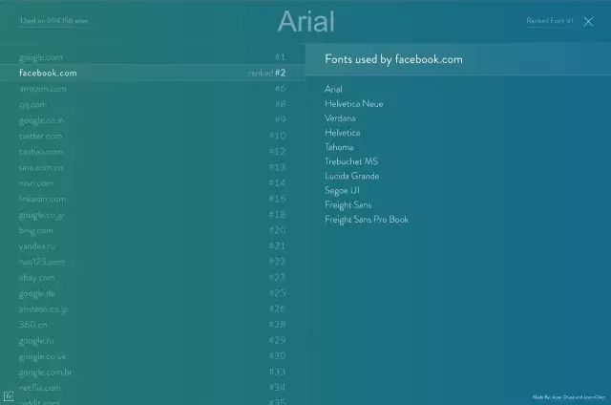Select netflix.com ranked #34
The image size is (611, 405).
pyautogui.click(x=153, y=388)
